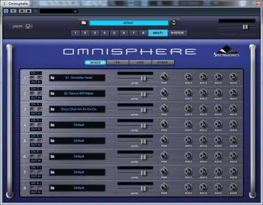Click the AUX 4 knob on part 8
Viewport: 263px width, 205px height.
point(233,187)
